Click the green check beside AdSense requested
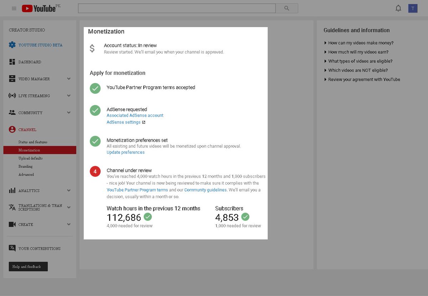This screenshot has height=296, width=428. point(95,111)
